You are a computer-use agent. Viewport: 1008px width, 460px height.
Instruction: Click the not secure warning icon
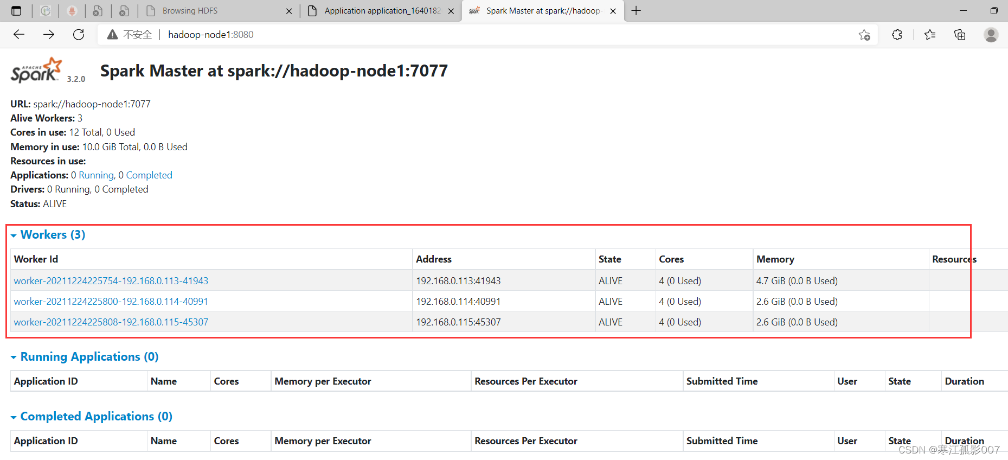point(112,35)
